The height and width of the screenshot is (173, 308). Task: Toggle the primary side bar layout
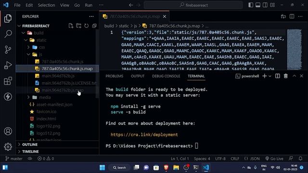(251, 5)
